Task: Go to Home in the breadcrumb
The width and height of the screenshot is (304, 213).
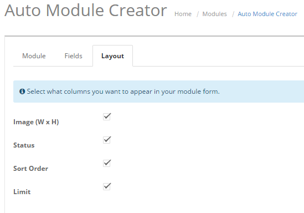Action: (183, 14)
